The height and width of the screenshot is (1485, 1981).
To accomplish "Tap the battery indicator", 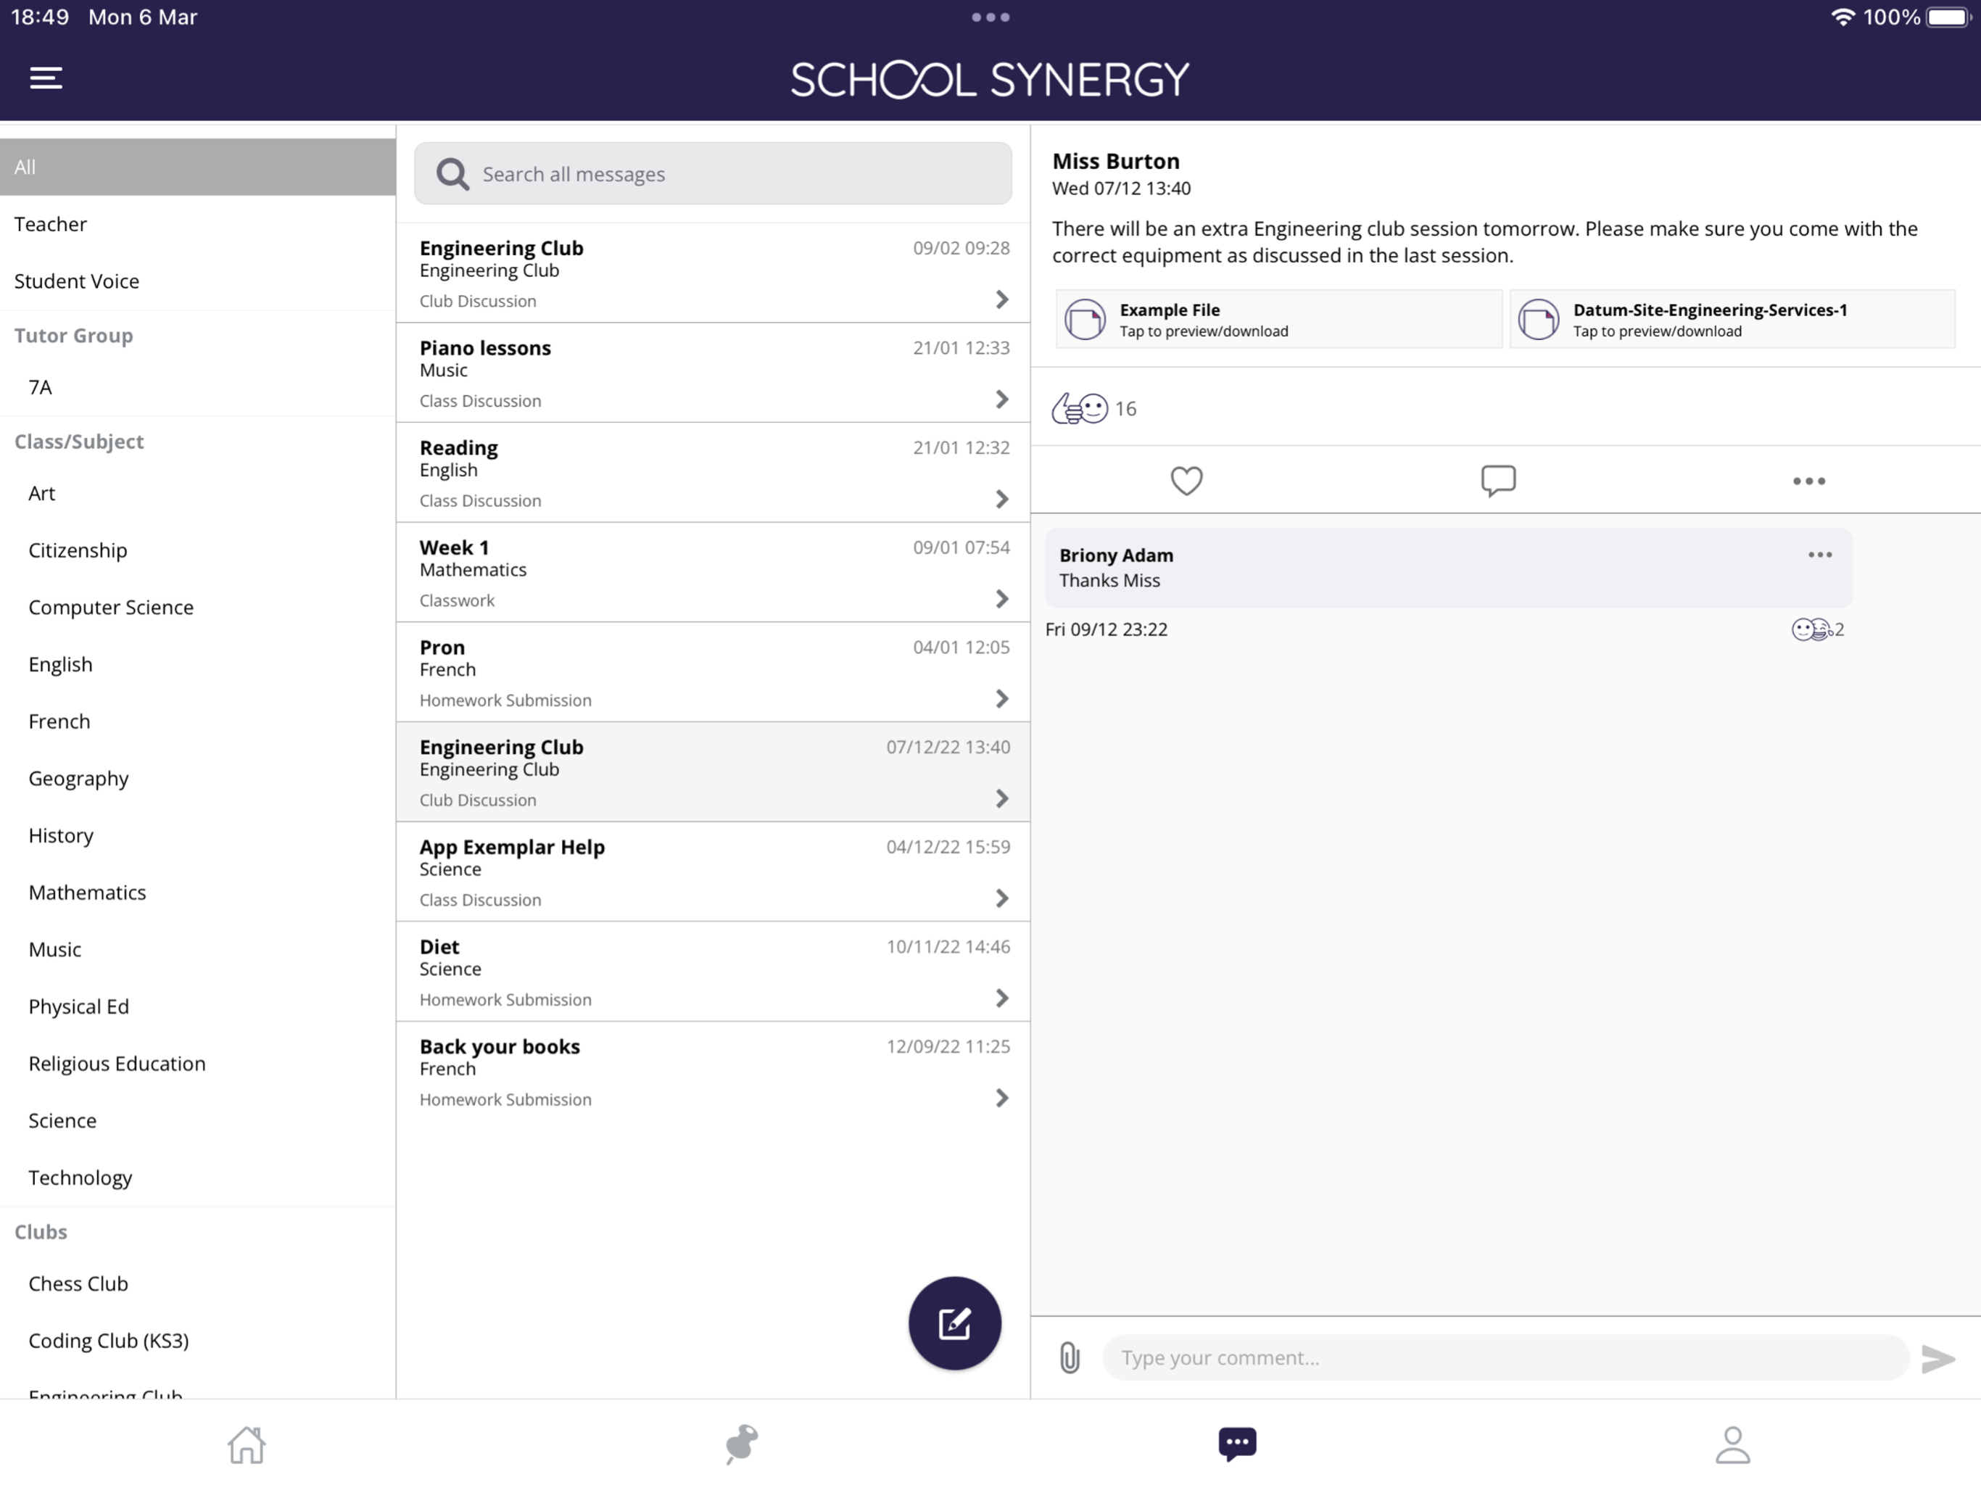I will point(1949,17).
